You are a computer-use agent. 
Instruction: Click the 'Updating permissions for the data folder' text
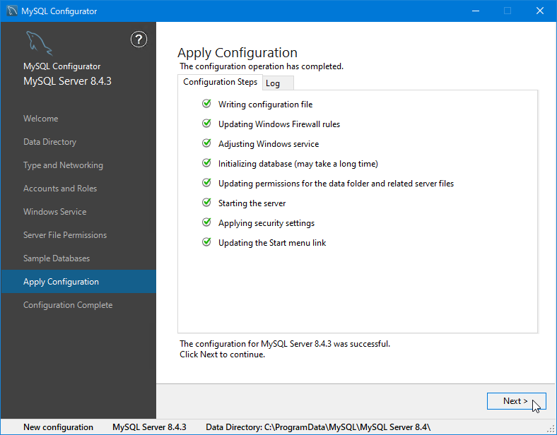point(336,184)
